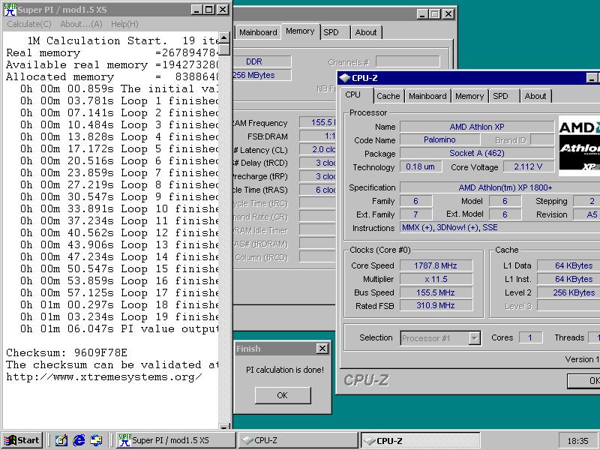Click the 1787.8 MHz core speed value
600x450 pixels.
click(x=436, y=265)
